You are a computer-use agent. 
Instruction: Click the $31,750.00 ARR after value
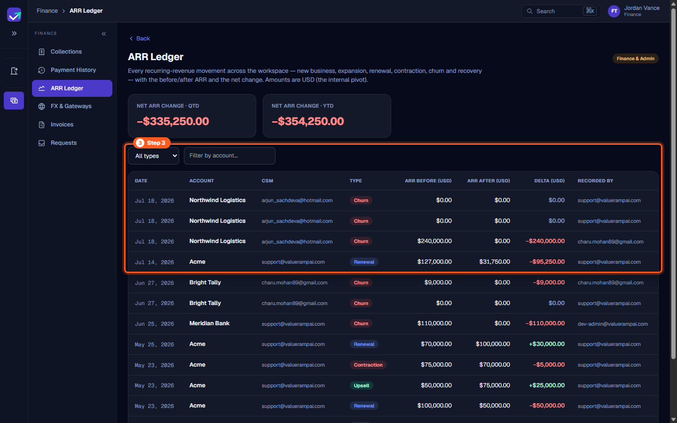click(x=495, y=262)
